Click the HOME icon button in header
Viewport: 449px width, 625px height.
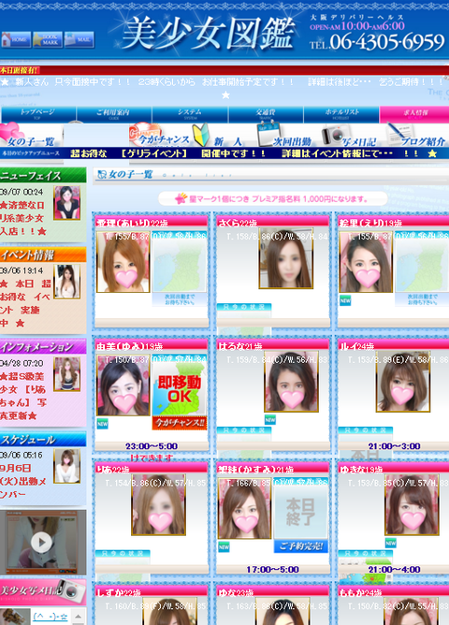[x=16, y=39]
